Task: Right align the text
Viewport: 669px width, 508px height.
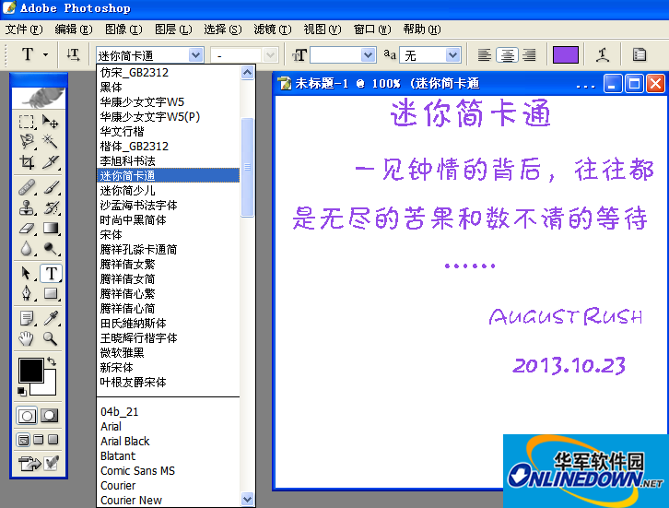Action: (x=530, y=55)
